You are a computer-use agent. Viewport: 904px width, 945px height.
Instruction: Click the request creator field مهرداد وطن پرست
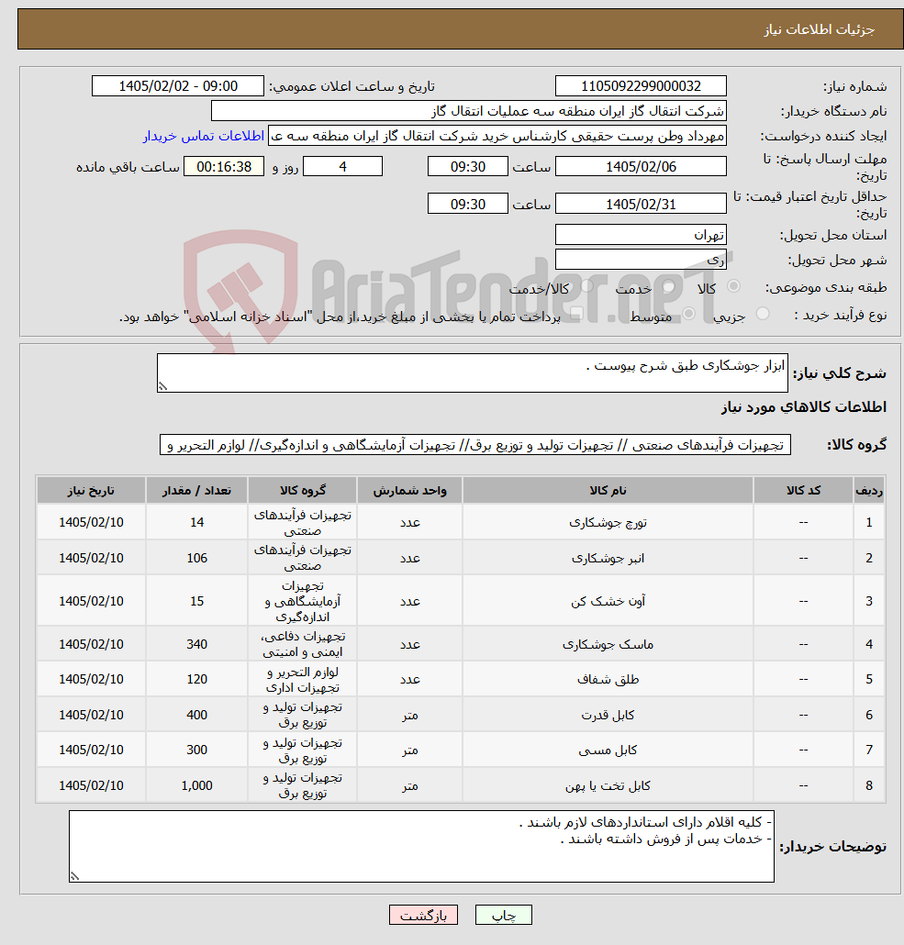coord(497,136)
